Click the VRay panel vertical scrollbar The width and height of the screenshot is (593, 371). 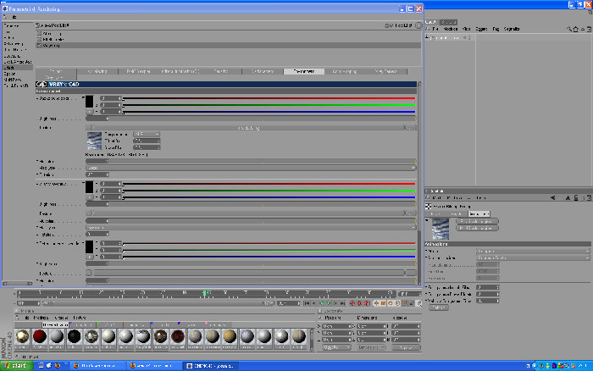click(419, 183)
